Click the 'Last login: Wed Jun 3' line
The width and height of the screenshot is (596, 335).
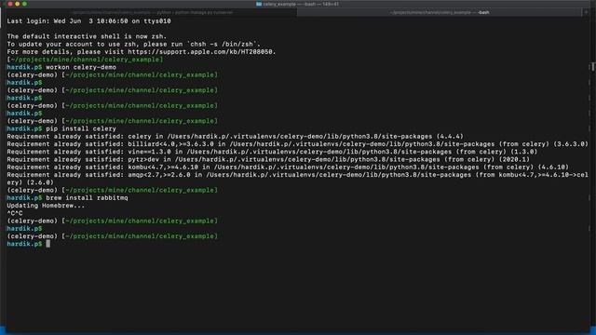coord(89,21)
